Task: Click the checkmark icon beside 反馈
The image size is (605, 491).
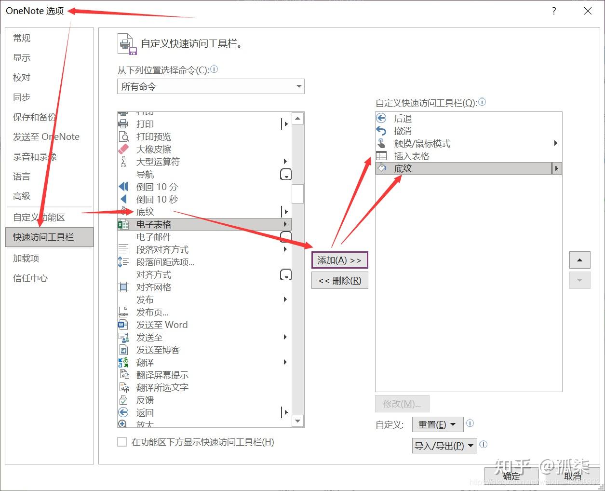Action: (123, 400)
